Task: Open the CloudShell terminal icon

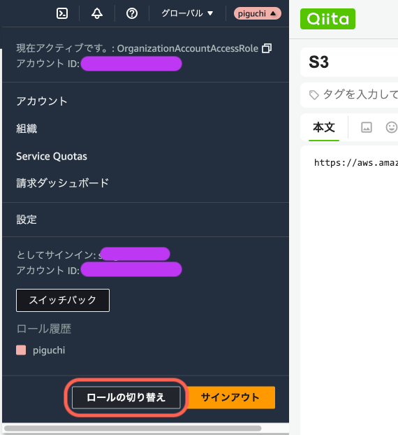Action: pyautogui.click(x=62, y=13)
